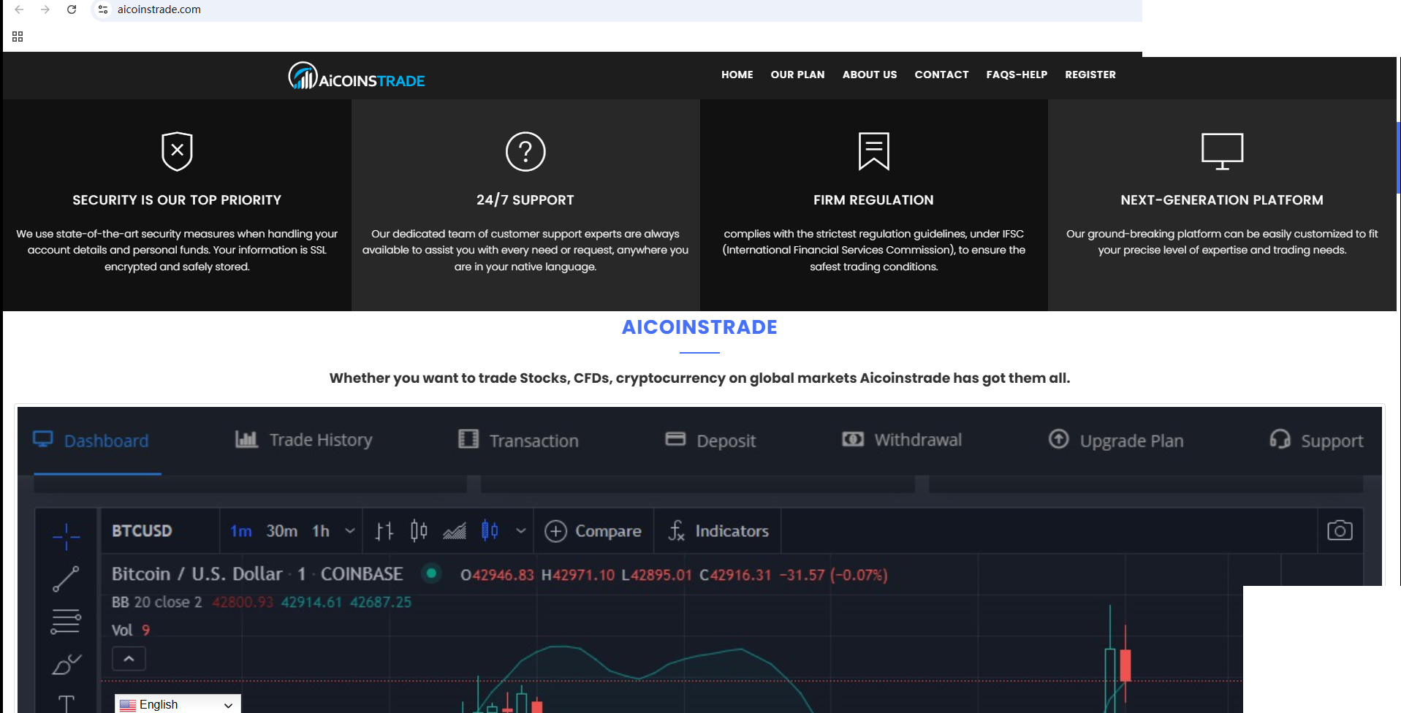Open the REGISTER menu item
Viewport: 1401px width, 713px height.
1090,75
